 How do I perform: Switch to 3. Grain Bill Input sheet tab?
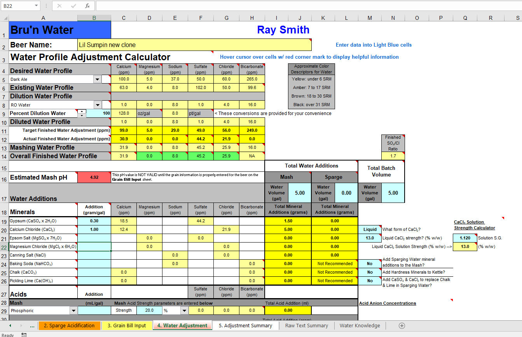127,326
